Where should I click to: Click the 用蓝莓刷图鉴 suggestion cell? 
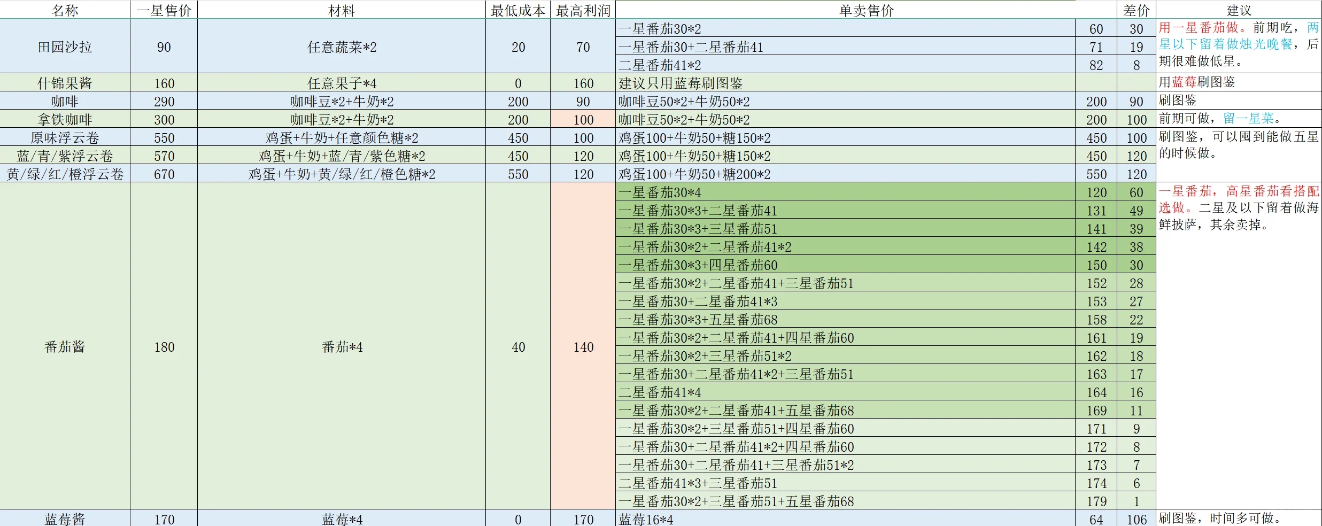coord(1239,82)
